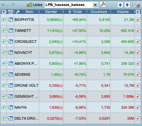Select the NAVYA name cell
The image size is (142, 126).
click(27, 107)
